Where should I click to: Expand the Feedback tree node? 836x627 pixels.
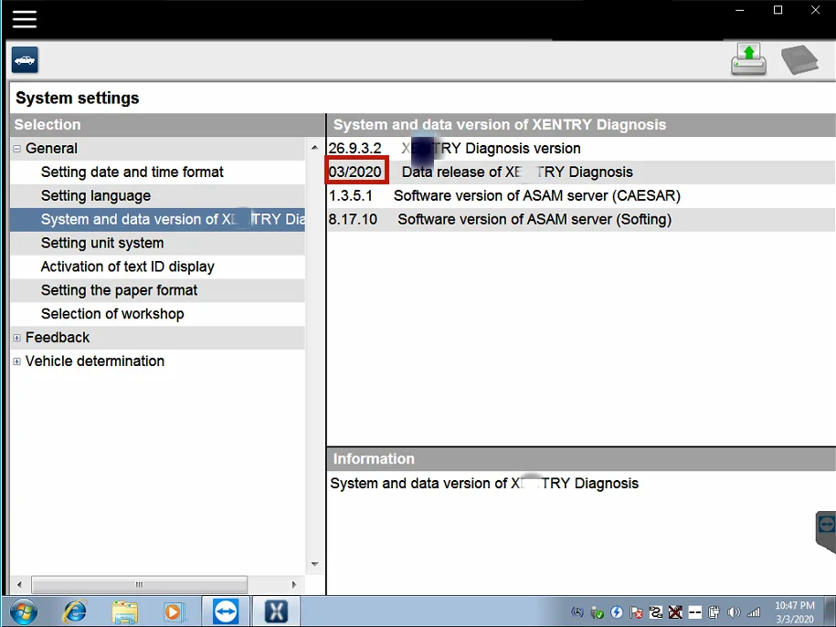[17, 338]
